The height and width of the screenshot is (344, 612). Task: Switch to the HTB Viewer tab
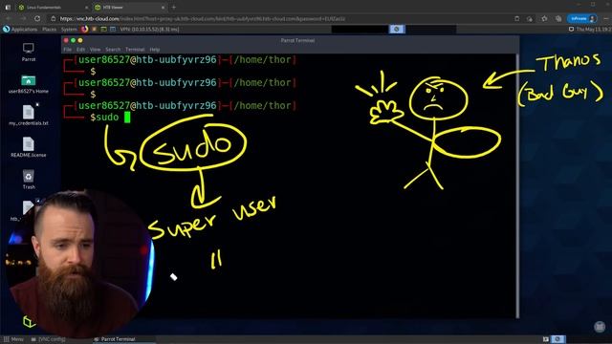tap(129, 8)
